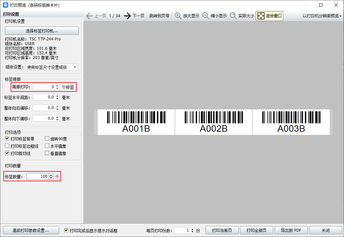Image resolution: width=344 pixels, height=237 pixels.
Task: Click the 标签数量 quantity field
Action: [x=38, y=176]
